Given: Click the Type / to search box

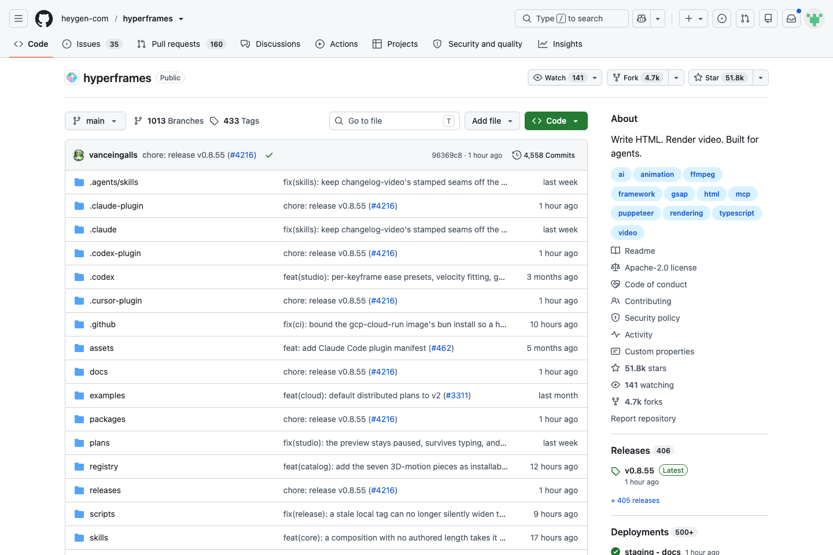Looking at the screenshot, I should (572, 18).
